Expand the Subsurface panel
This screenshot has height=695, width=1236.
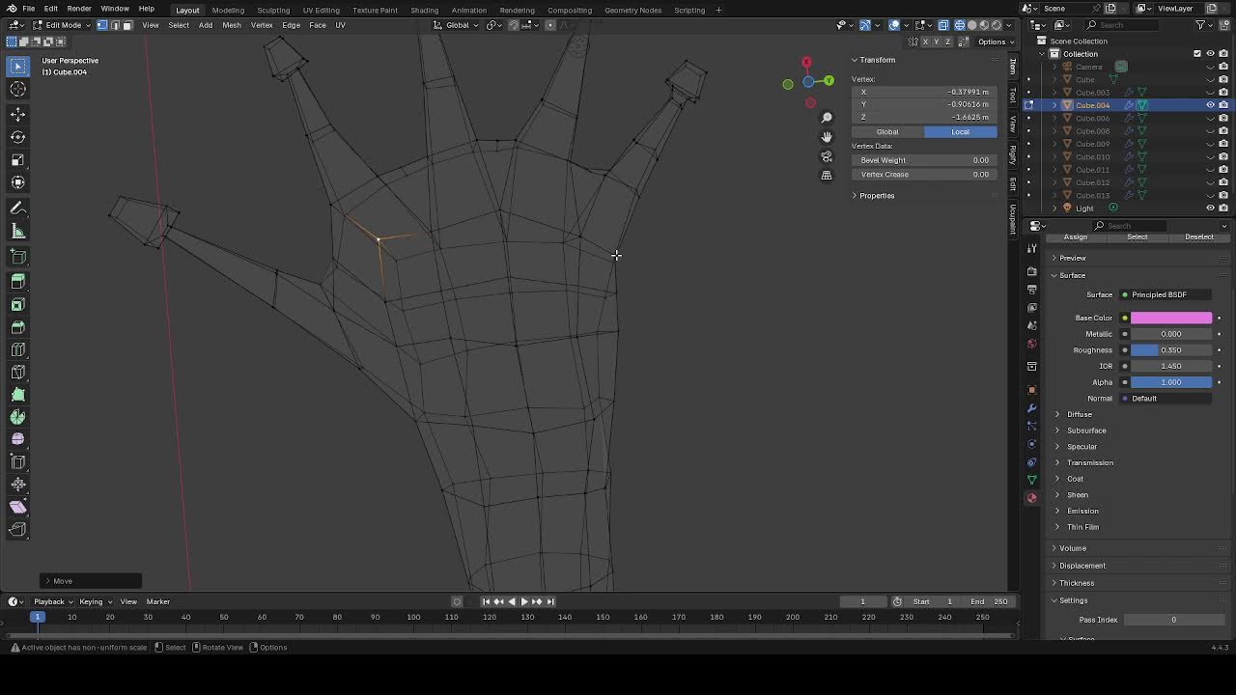point(1086,431)
